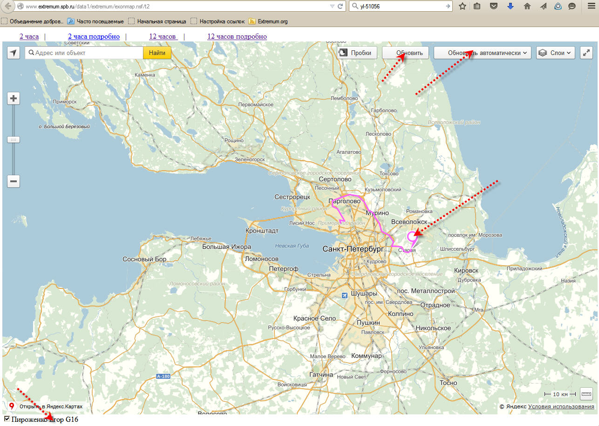Click the map zoom slider handle

[14, 140]
